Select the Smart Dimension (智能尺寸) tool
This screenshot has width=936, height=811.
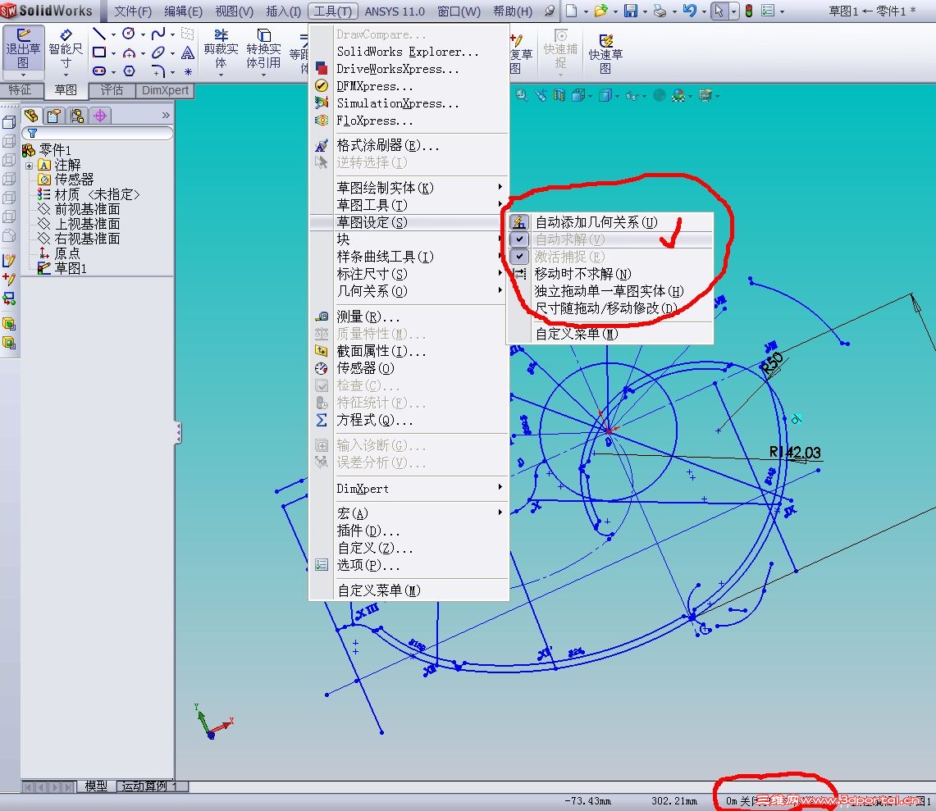tap(66, 48)
